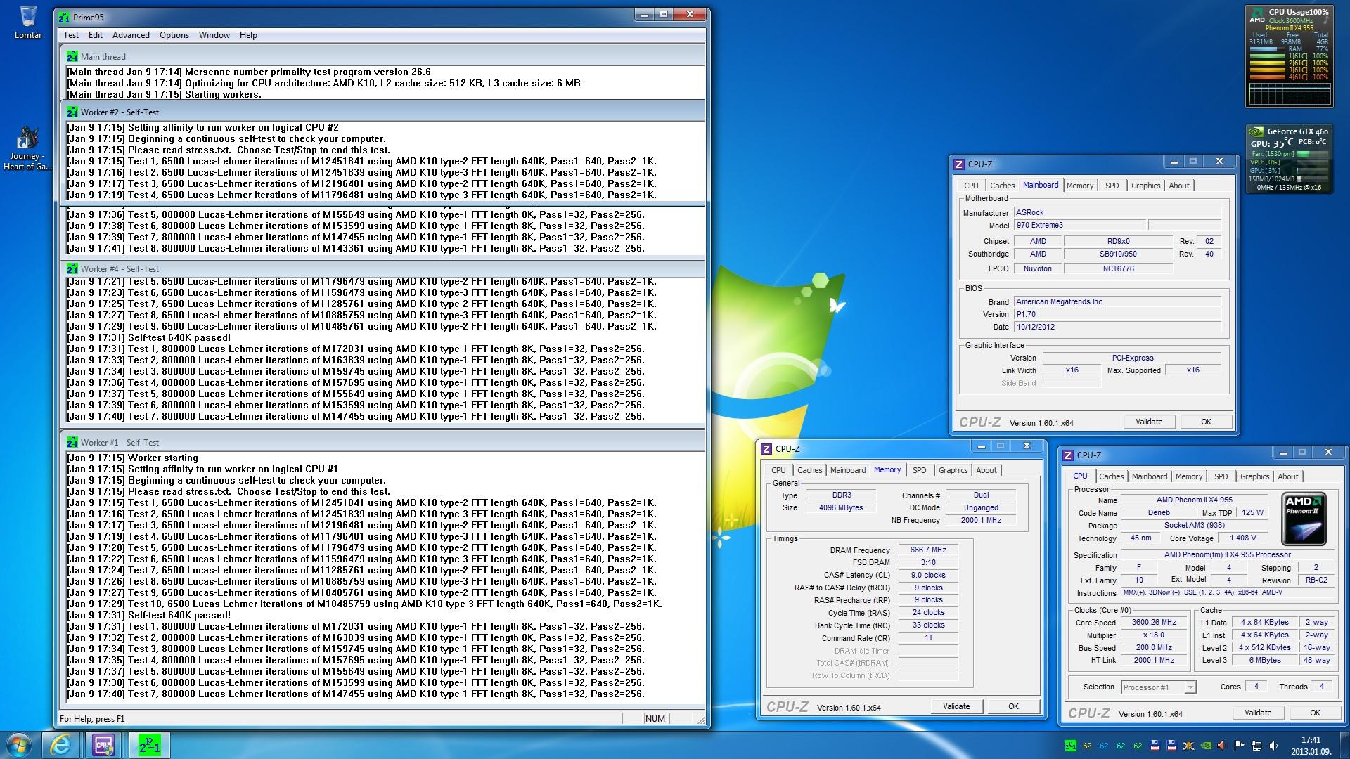1350x759 pixels.
Task: Switch to Prime95 via its taskbar button
Action: (x=149, y=745)
